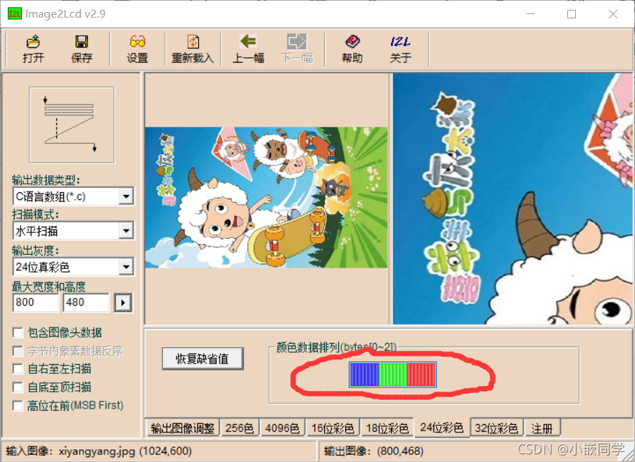
Task: Click the 恢复缺省值 button
Action: (x=202, y=358)
